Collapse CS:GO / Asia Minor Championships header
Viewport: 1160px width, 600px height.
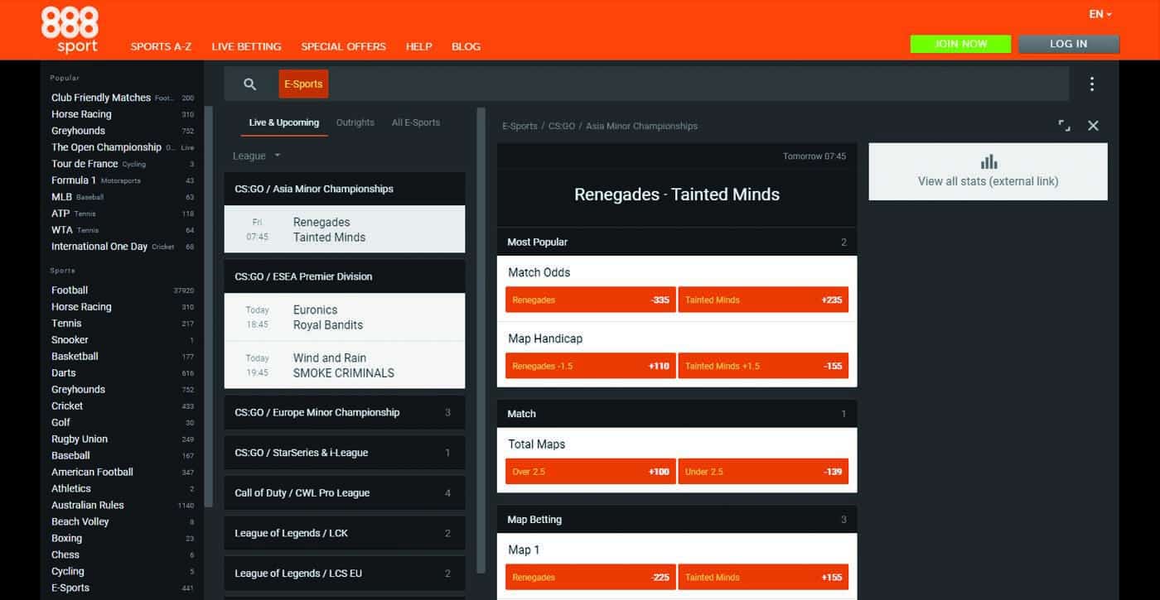[345, 189]
